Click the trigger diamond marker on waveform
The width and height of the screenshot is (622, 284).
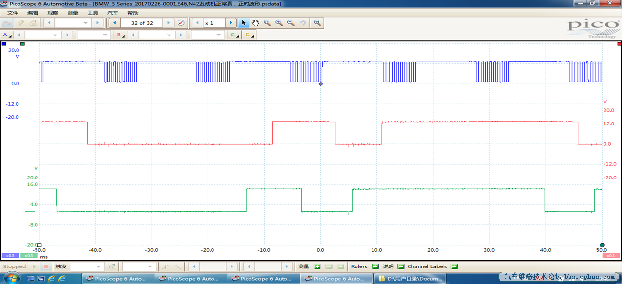tap(320, 84)
